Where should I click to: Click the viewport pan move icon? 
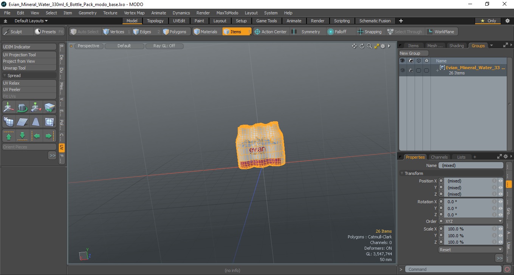[354, 46]
